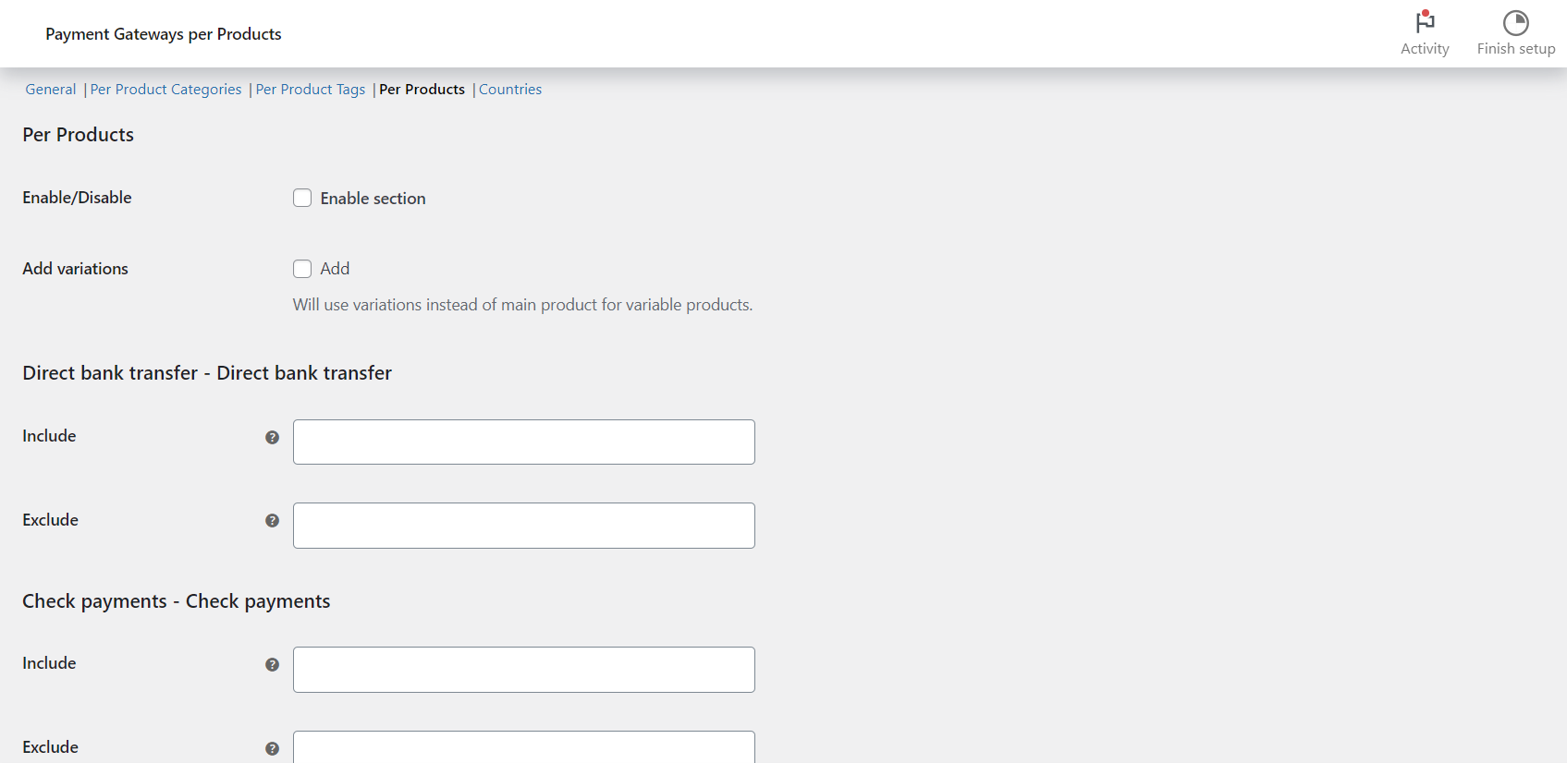Viewport: 1567px width, 763px height.
Task: Select the current Per Products tab
Action: [x=422, y=90]
